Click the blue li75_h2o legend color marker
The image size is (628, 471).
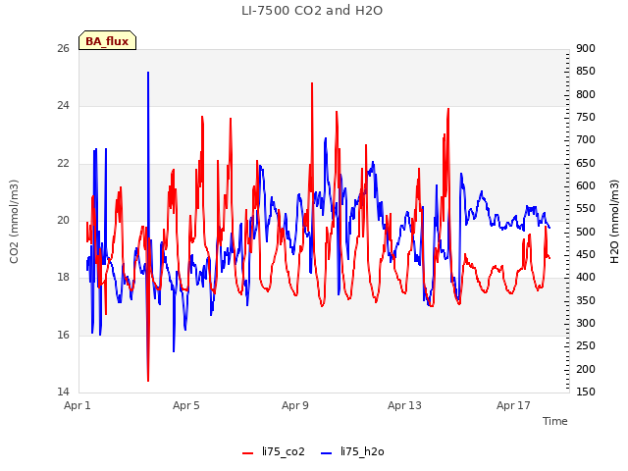pos(327,453)
